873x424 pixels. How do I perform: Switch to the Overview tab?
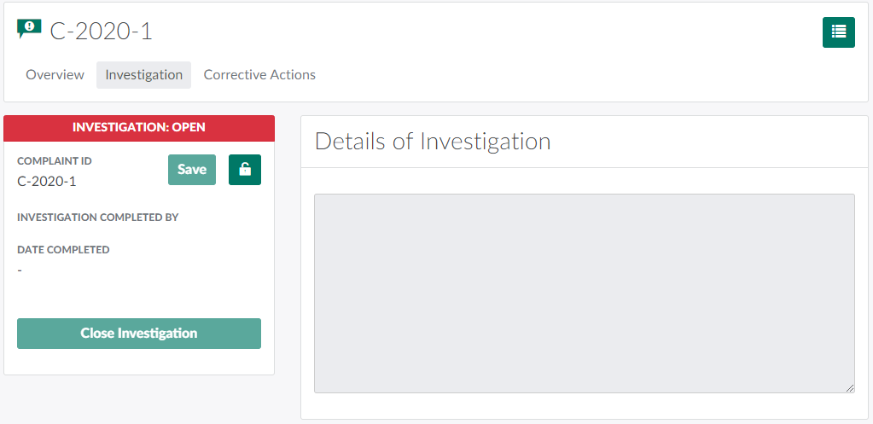pyautogui.click(x=55, y=75)
